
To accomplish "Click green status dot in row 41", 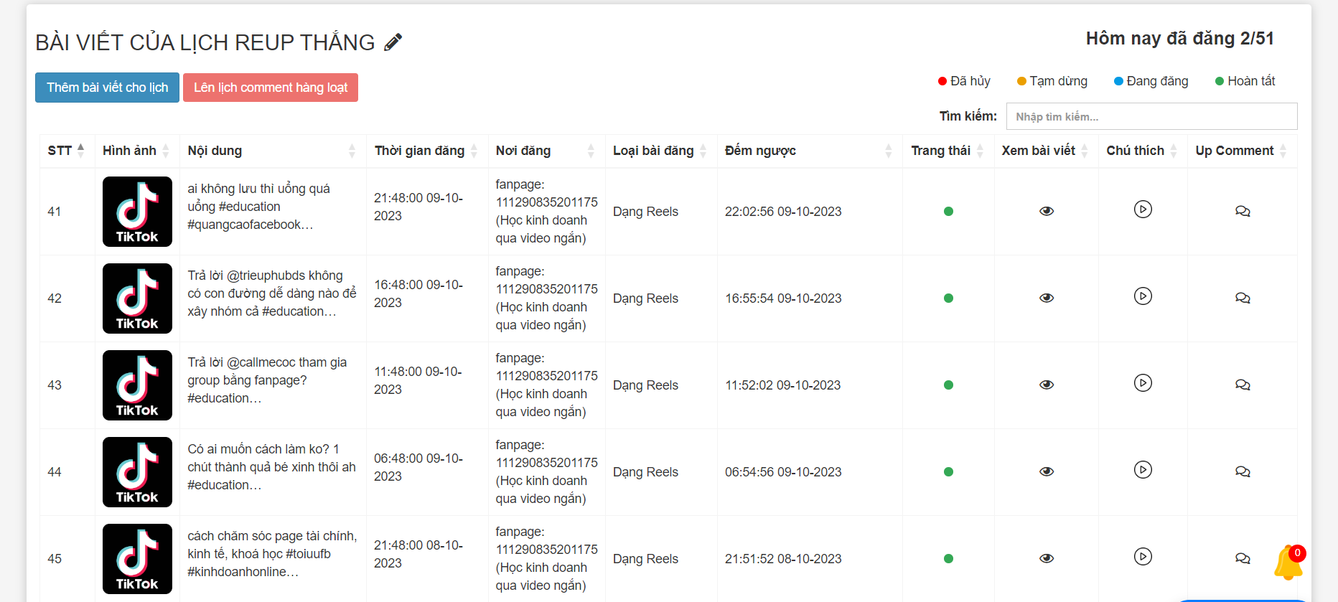I will (948, 212).
